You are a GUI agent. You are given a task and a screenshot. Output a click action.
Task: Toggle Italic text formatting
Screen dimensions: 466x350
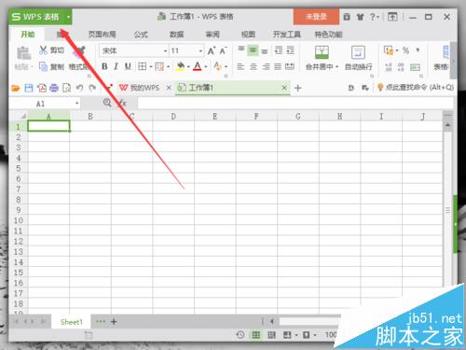point(116,66)
